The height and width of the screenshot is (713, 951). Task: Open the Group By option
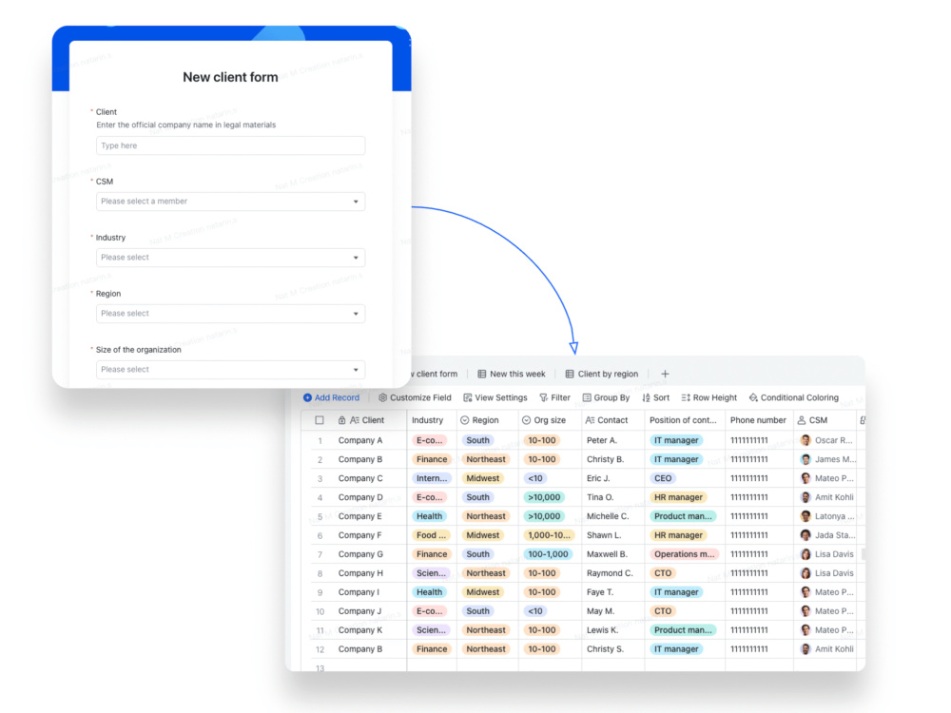[x=606, y=397]
